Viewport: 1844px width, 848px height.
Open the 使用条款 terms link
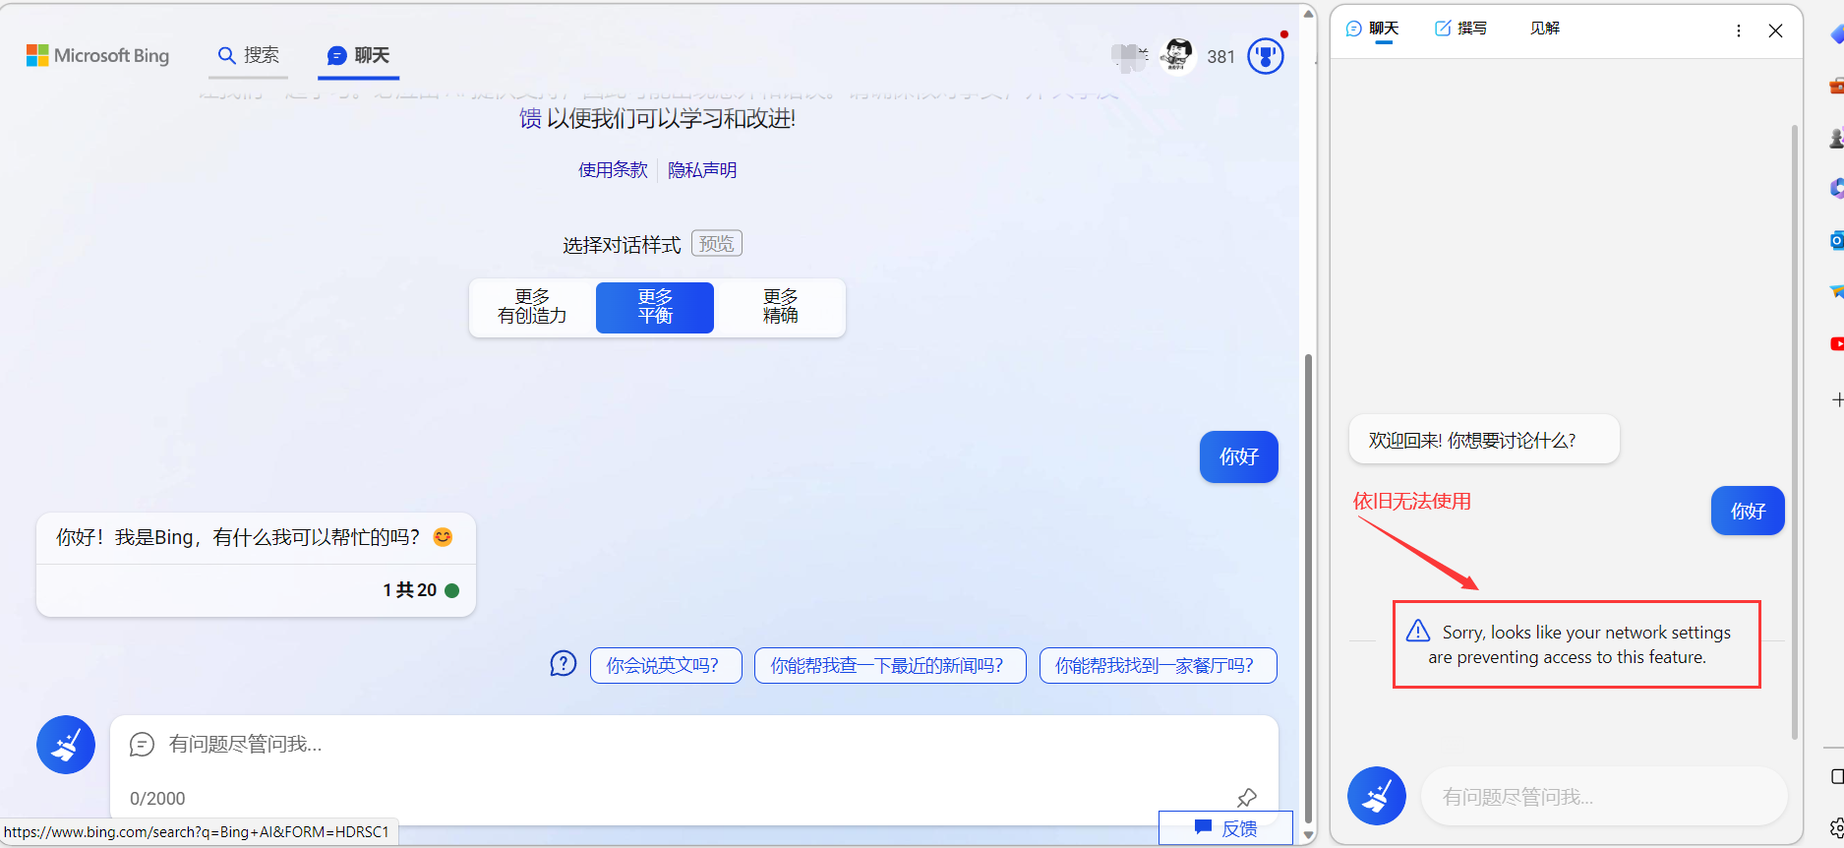click(x=613, y=170)
